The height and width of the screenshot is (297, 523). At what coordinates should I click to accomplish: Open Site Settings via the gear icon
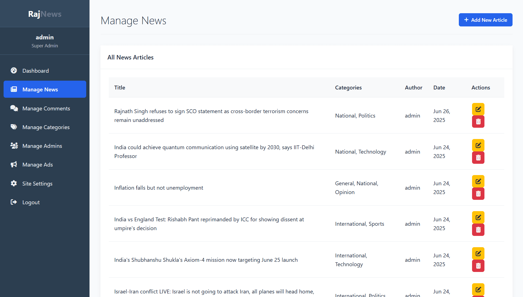click(x=14, y=183)
